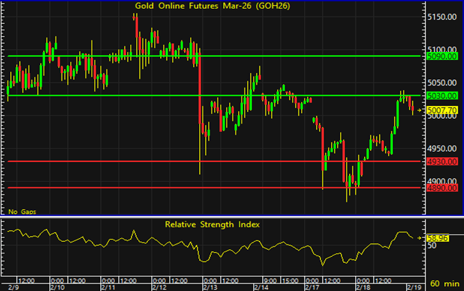Click the arrow marker beside 5007.70 price
This screenshot has height=291, width=464.
421,109
